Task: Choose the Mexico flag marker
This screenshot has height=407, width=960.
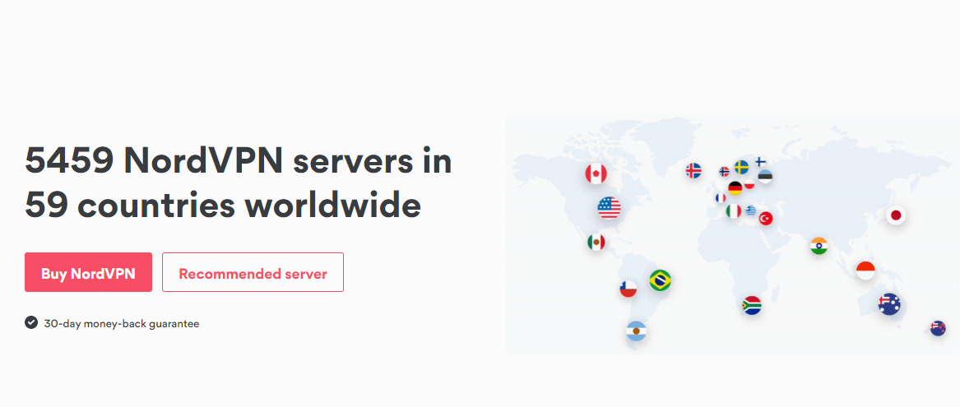Action: click(x=596, y=242)
